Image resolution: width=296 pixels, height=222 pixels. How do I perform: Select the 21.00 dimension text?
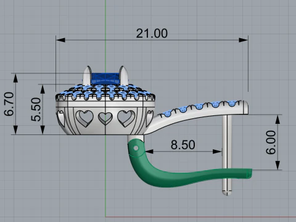click(x=152, y=33)
